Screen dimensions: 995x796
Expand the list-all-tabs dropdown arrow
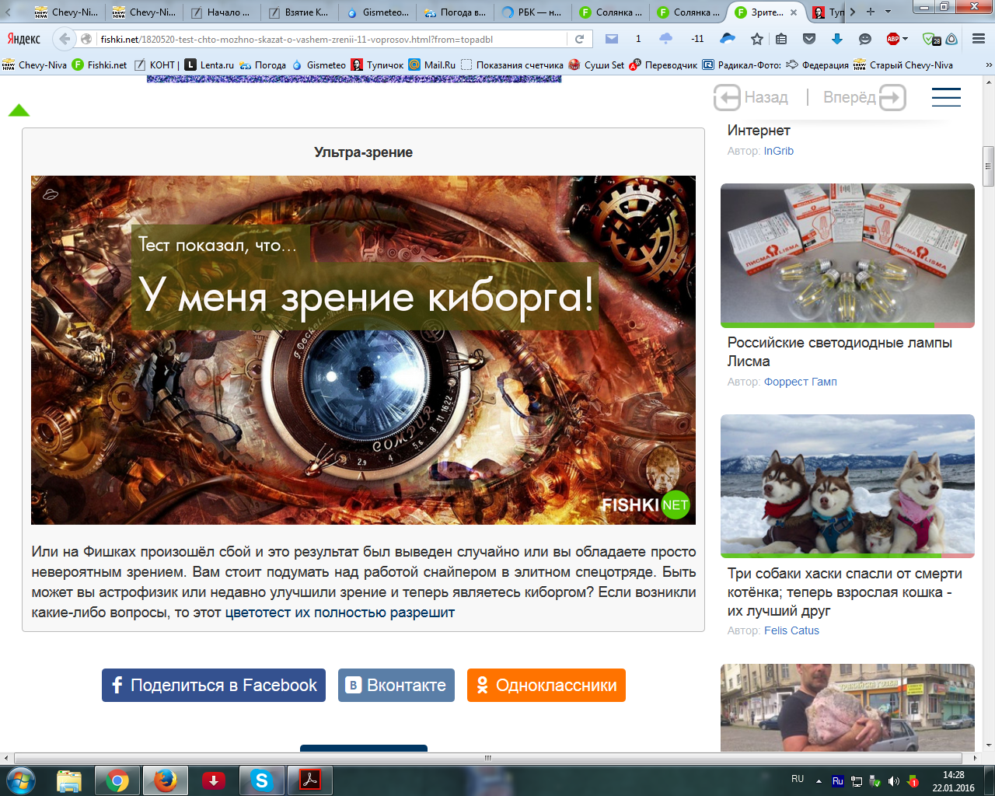click(888, 12)
